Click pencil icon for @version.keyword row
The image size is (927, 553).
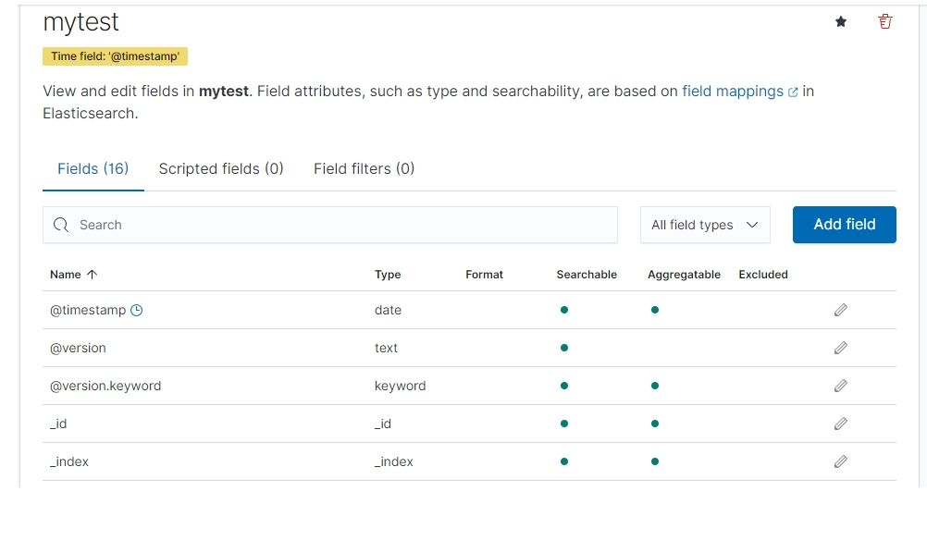click(x=840, y=386)
